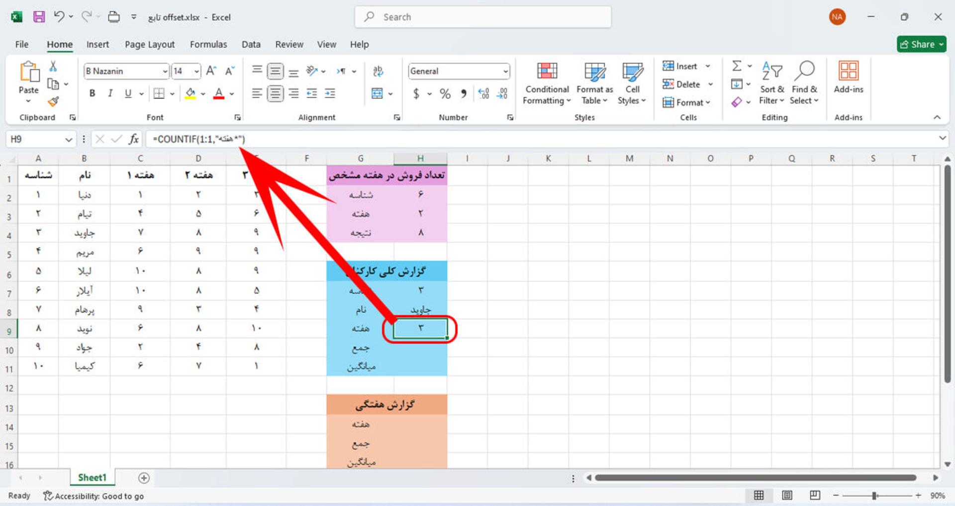Click the zoom slider in status bar
Screen dimensions: 955x506
pos(874,496)
